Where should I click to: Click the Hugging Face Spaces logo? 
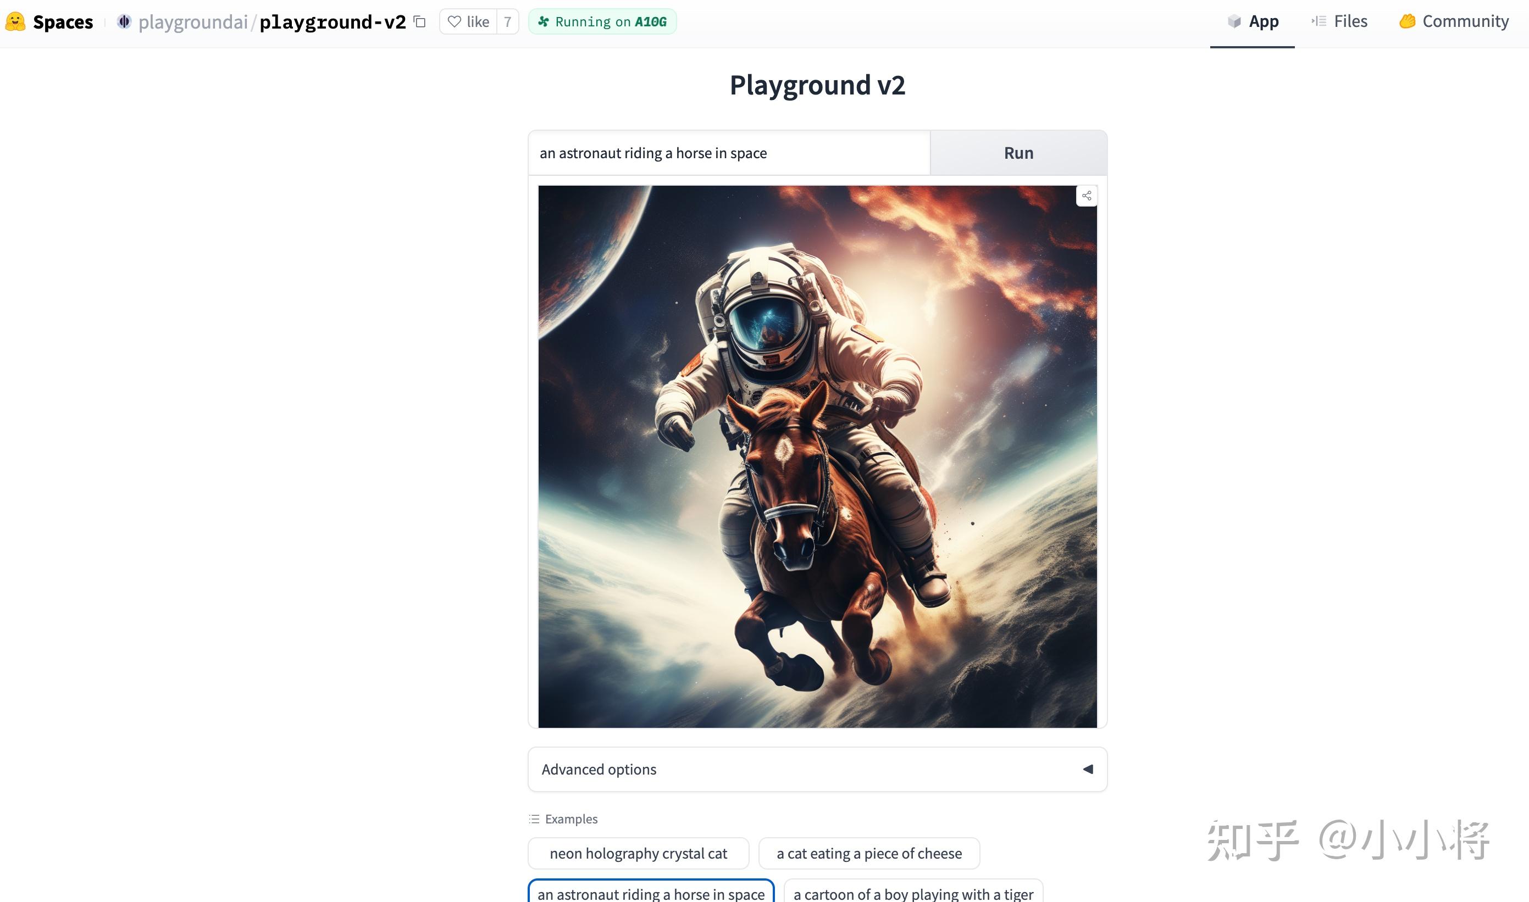[15, 21]
